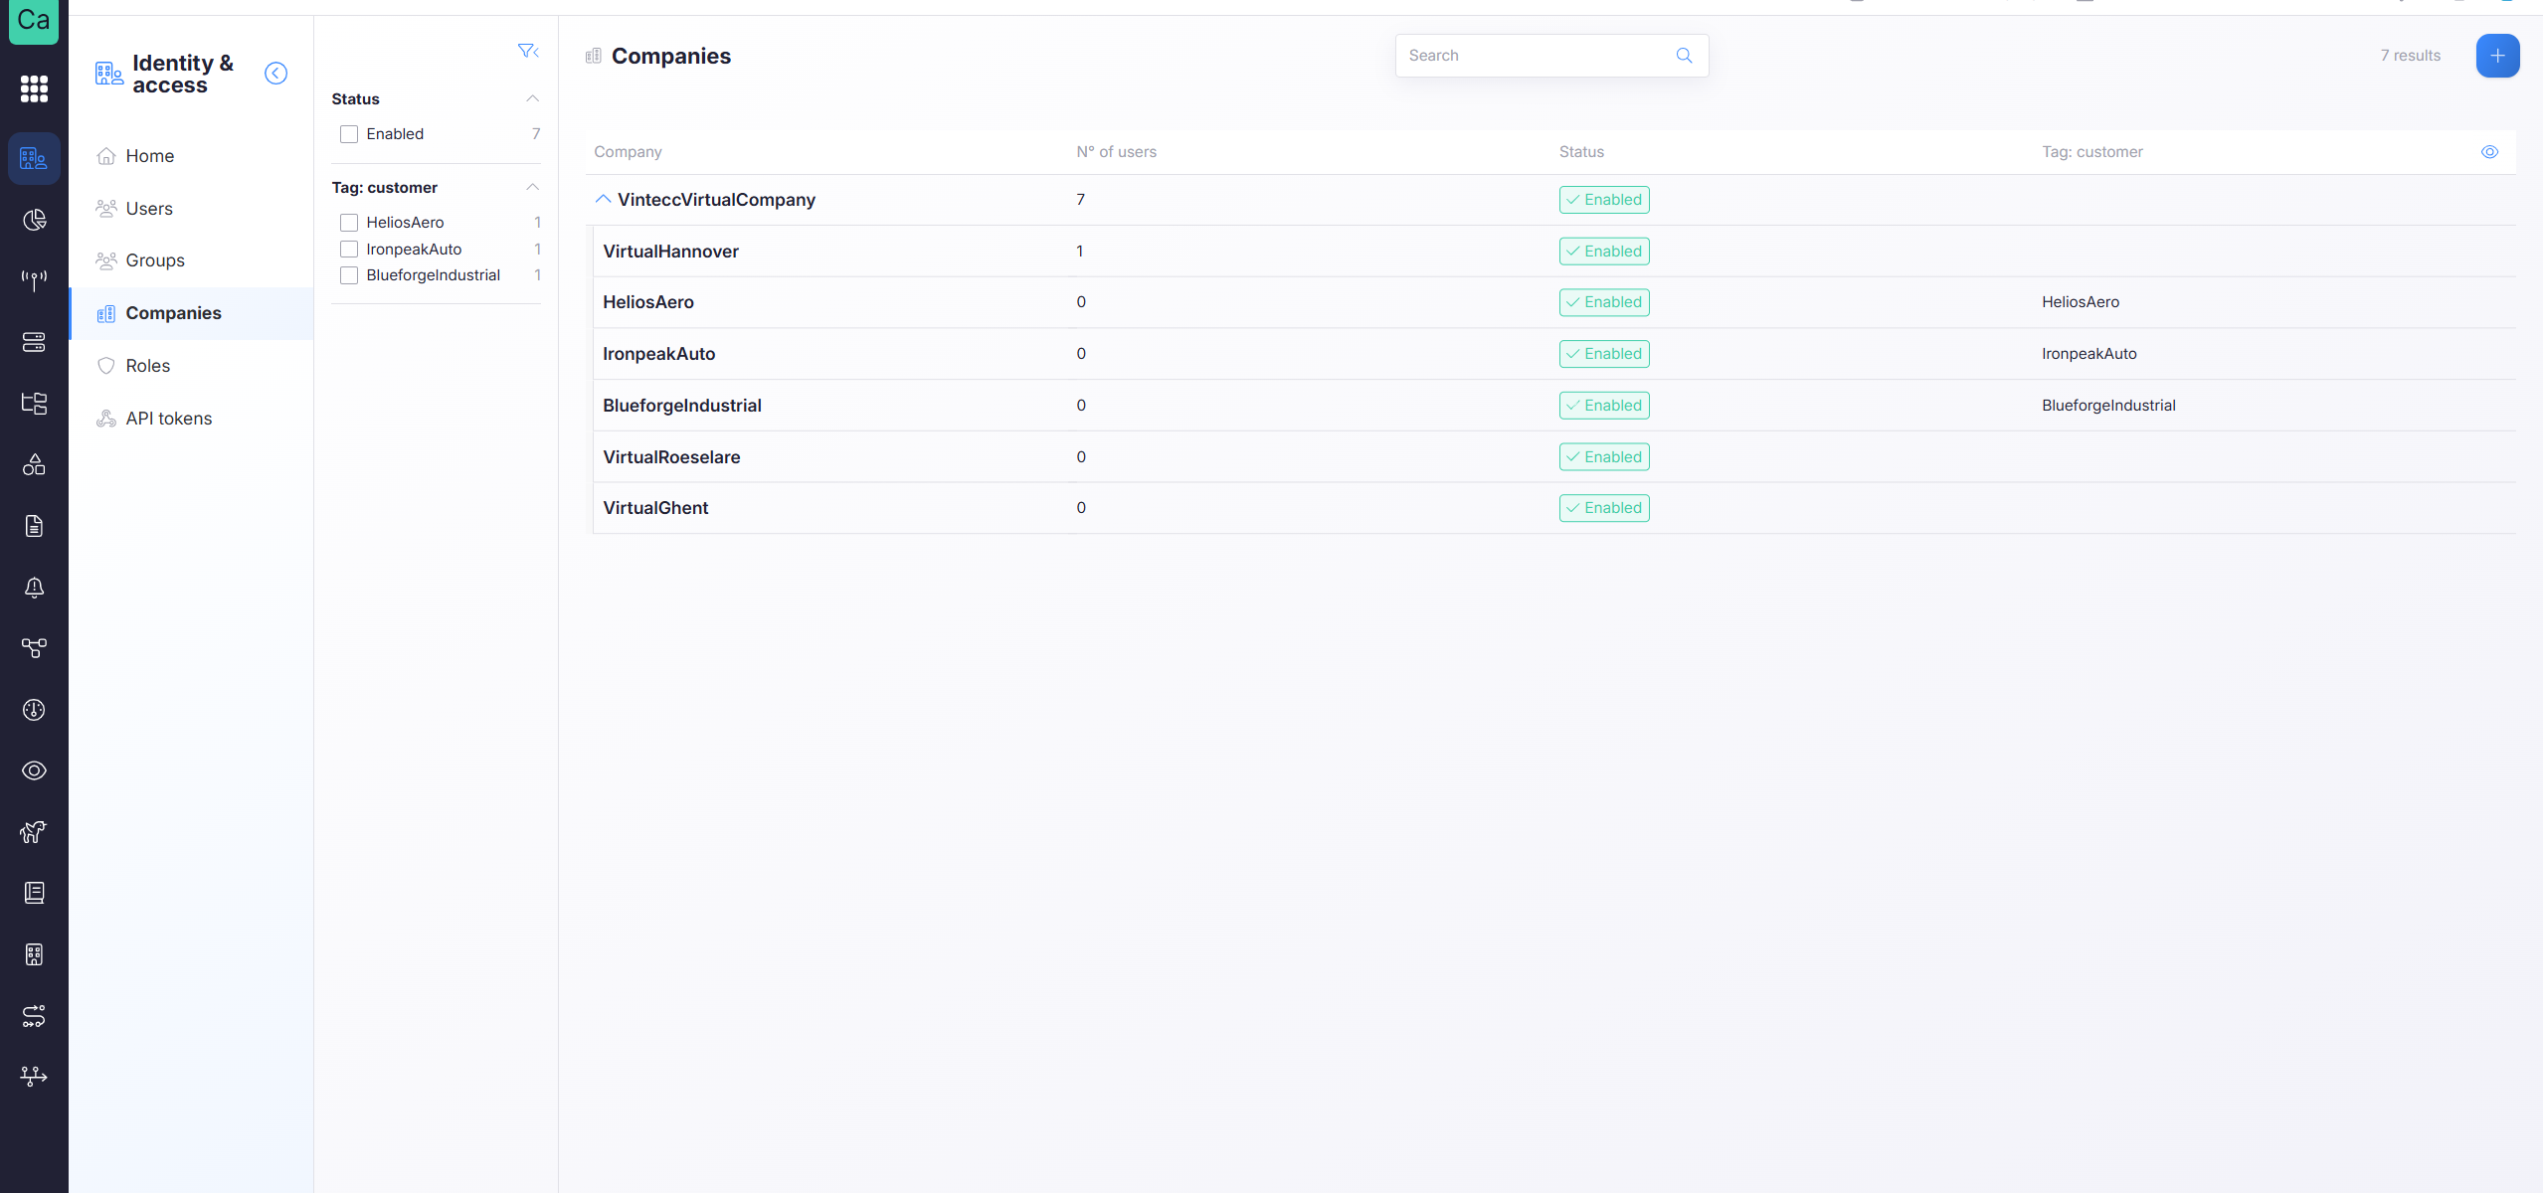
Task: Open the apps grid launcher icon
Action: pos(34,89)
